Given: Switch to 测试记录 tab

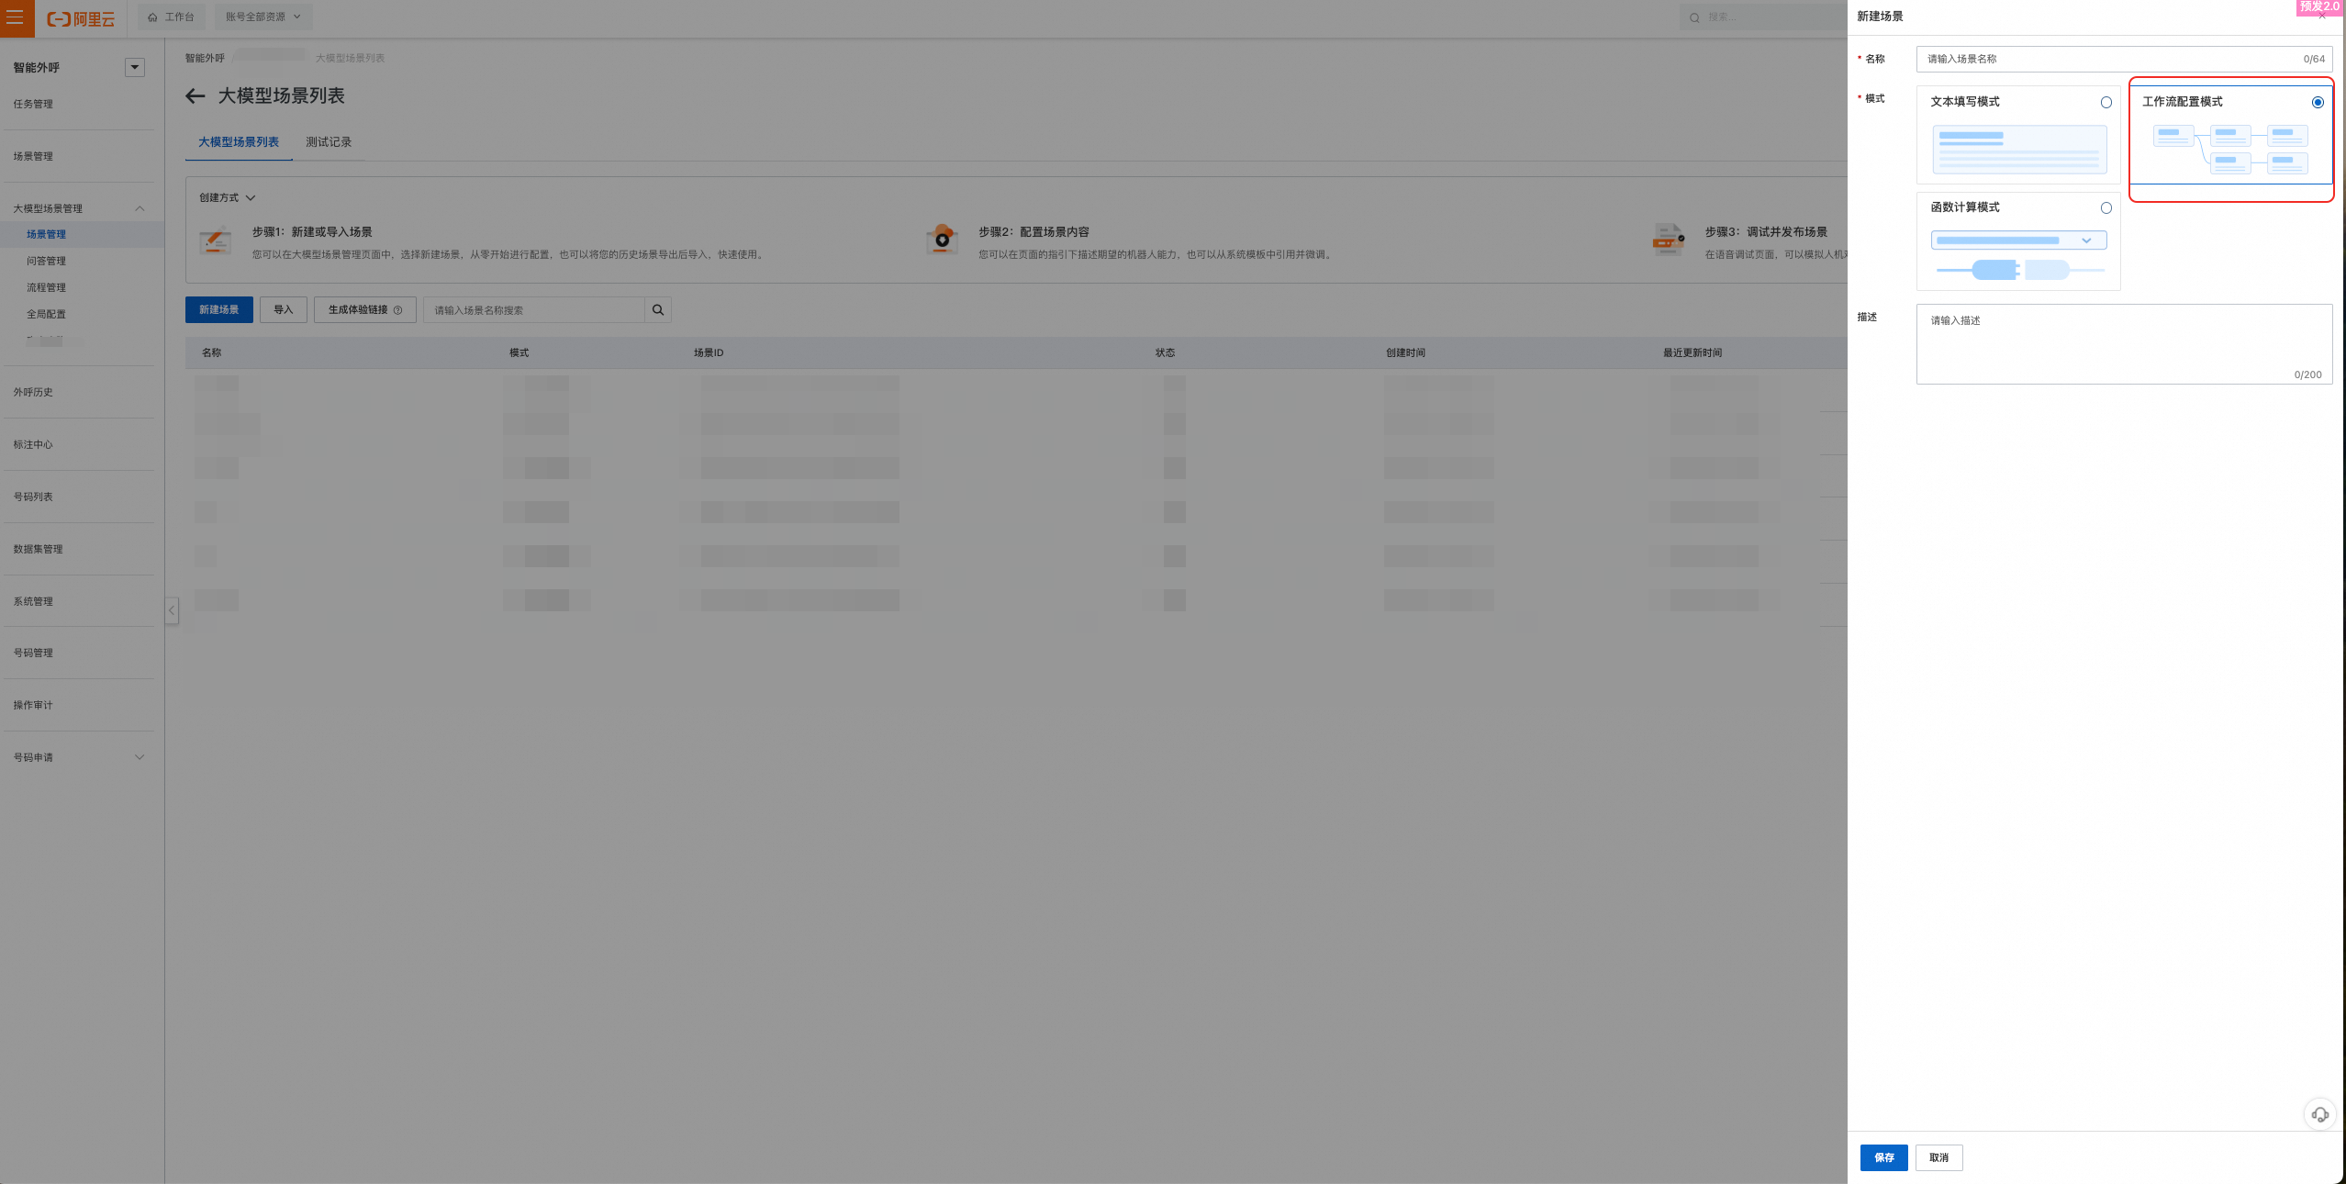Looking at the screenshot, I should (x=329, y=142).
